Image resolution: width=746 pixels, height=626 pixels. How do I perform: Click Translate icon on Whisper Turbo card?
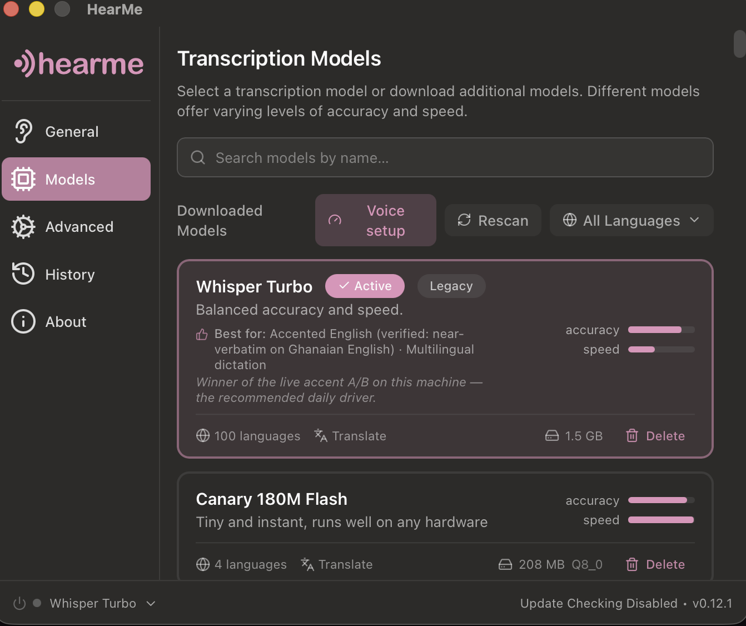[x=321, y=435]
